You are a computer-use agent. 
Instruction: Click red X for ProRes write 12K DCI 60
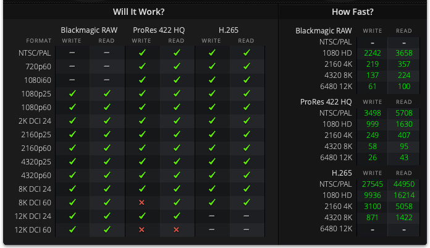point(141,229)
